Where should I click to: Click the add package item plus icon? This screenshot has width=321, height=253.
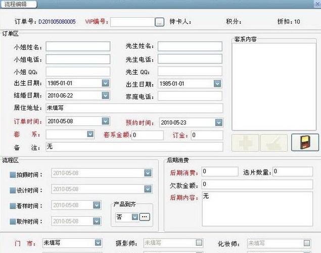pyautogui.click(x=245, y=143)
